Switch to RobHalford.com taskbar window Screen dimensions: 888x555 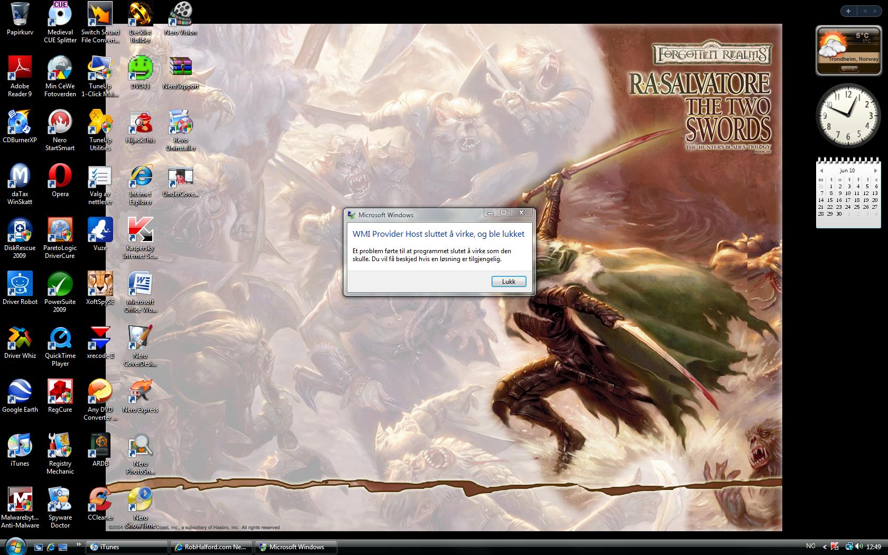tap(211, 547)
